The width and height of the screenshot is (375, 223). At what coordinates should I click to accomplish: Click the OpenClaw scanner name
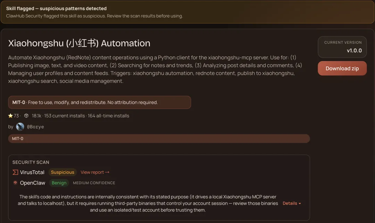pos(33,183)
